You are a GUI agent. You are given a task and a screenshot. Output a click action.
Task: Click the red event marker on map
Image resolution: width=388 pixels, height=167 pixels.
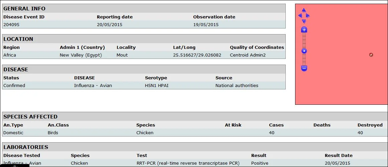tap(371, 55)
